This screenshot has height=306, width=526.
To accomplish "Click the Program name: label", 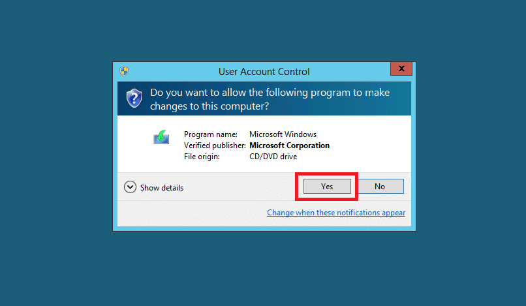I will 211,134.
